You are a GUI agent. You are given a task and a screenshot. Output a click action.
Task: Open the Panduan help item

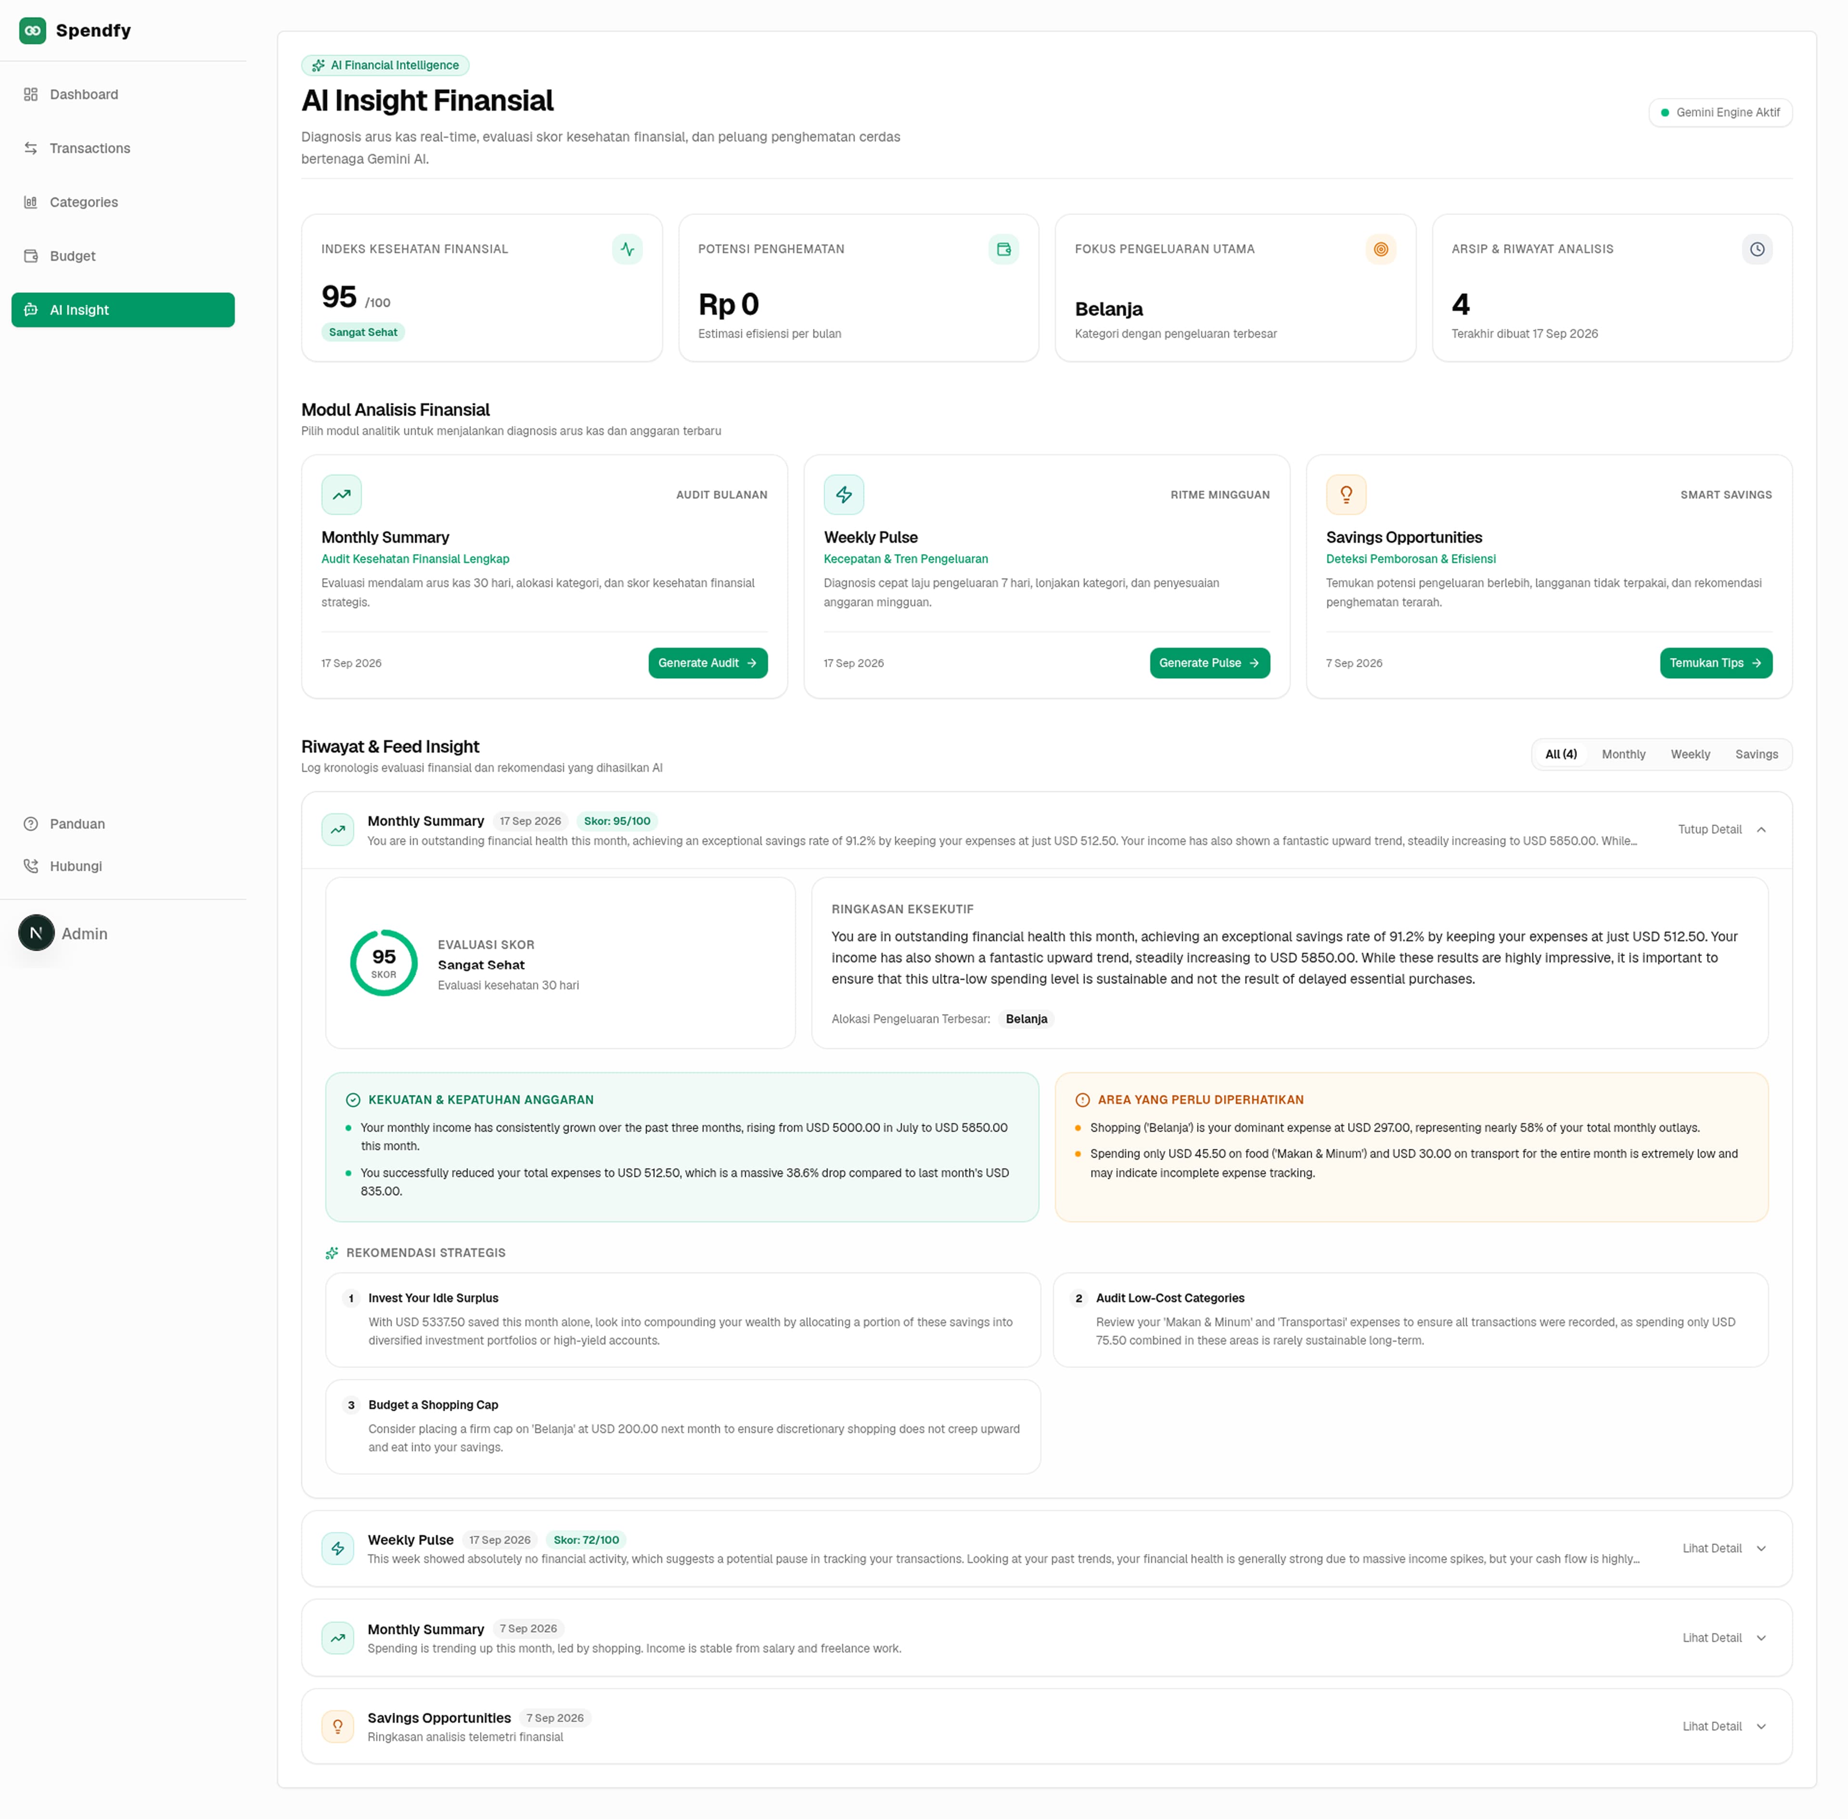[x=123, y=823]
